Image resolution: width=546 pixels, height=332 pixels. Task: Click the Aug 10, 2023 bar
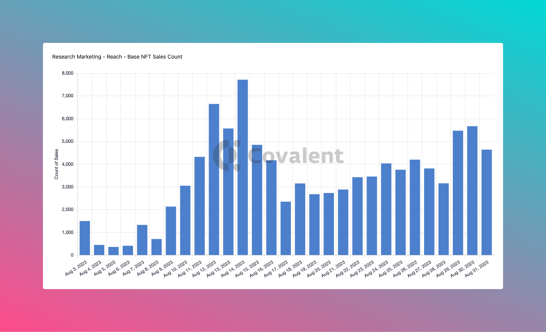185,221
